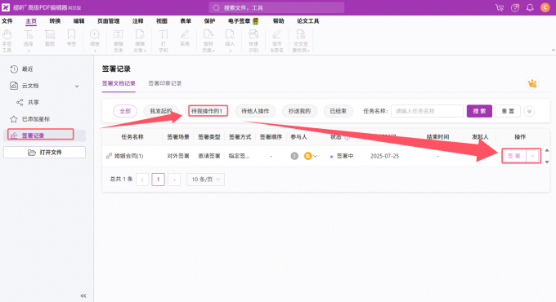Image resolution: width=556 pixels, height=302 pixels.
Task: Switch to the 转换 ribbon tab
Action: [55, 21]
